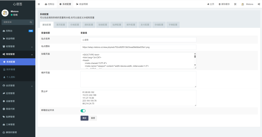The height and width of the screenshot is (137, 262).
Task: Click the 心语签 site title in the sidebar header
Action: 18,4
